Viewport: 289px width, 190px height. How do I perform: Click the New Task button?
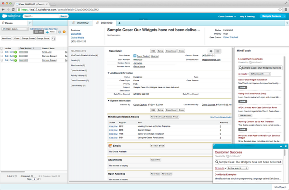tap(156, 174)
